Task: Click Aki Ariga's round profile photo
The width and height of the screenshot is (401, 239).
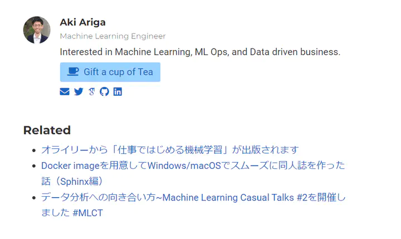Action: coord(37,30)
